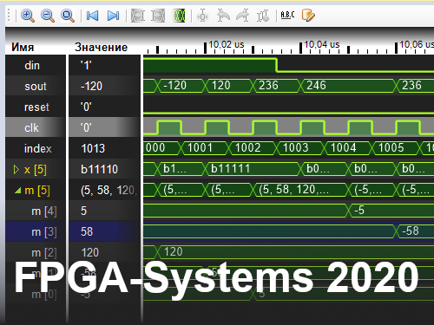Click m [4] value 5
This screenshot has width=434, height=325.
(x=83, y=211)
